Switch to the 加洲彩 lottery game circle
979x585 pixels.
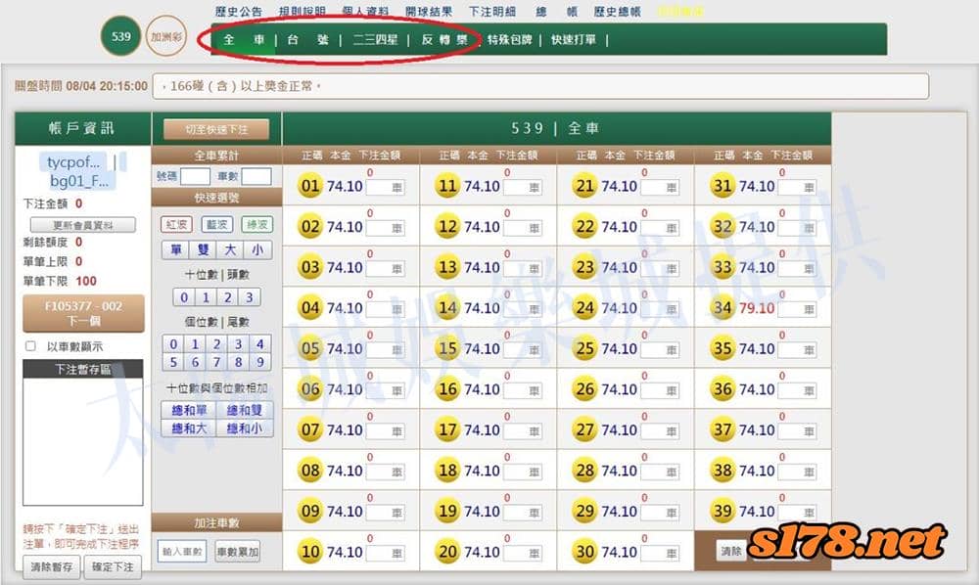click(x=166, y=36)
